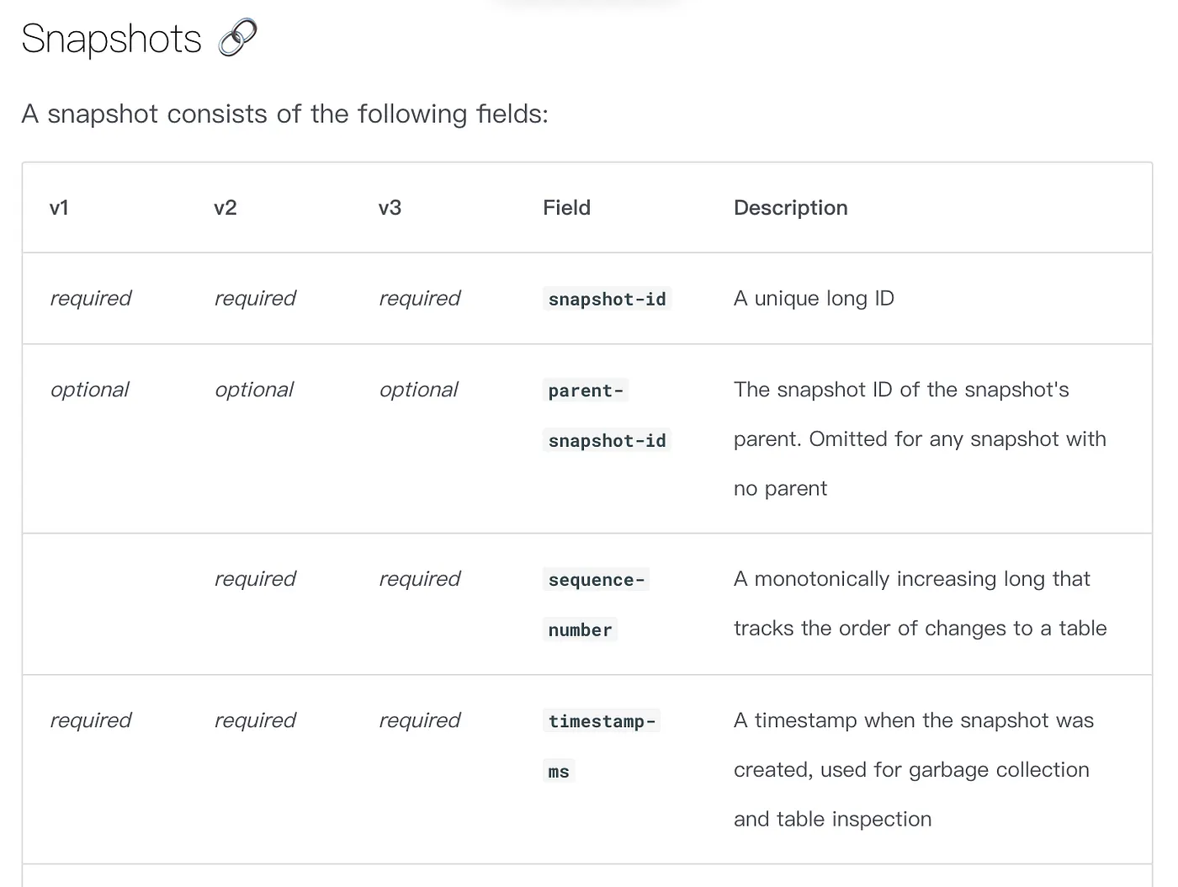This screenshot has width=1178, height=887.
Task: Click the "A snapshot consists of" intro sentence
Action: click(284, 114)
